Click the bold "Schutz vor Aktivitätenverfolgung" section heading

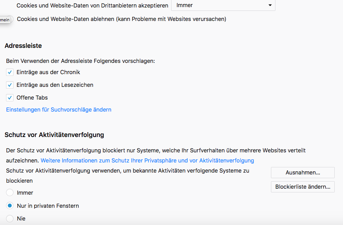tap(54, 135)
